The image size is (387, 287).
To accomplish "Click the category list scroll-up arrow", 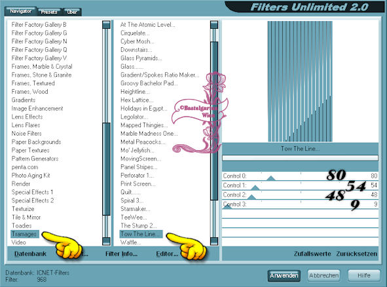I will click(x=106, y=25).
